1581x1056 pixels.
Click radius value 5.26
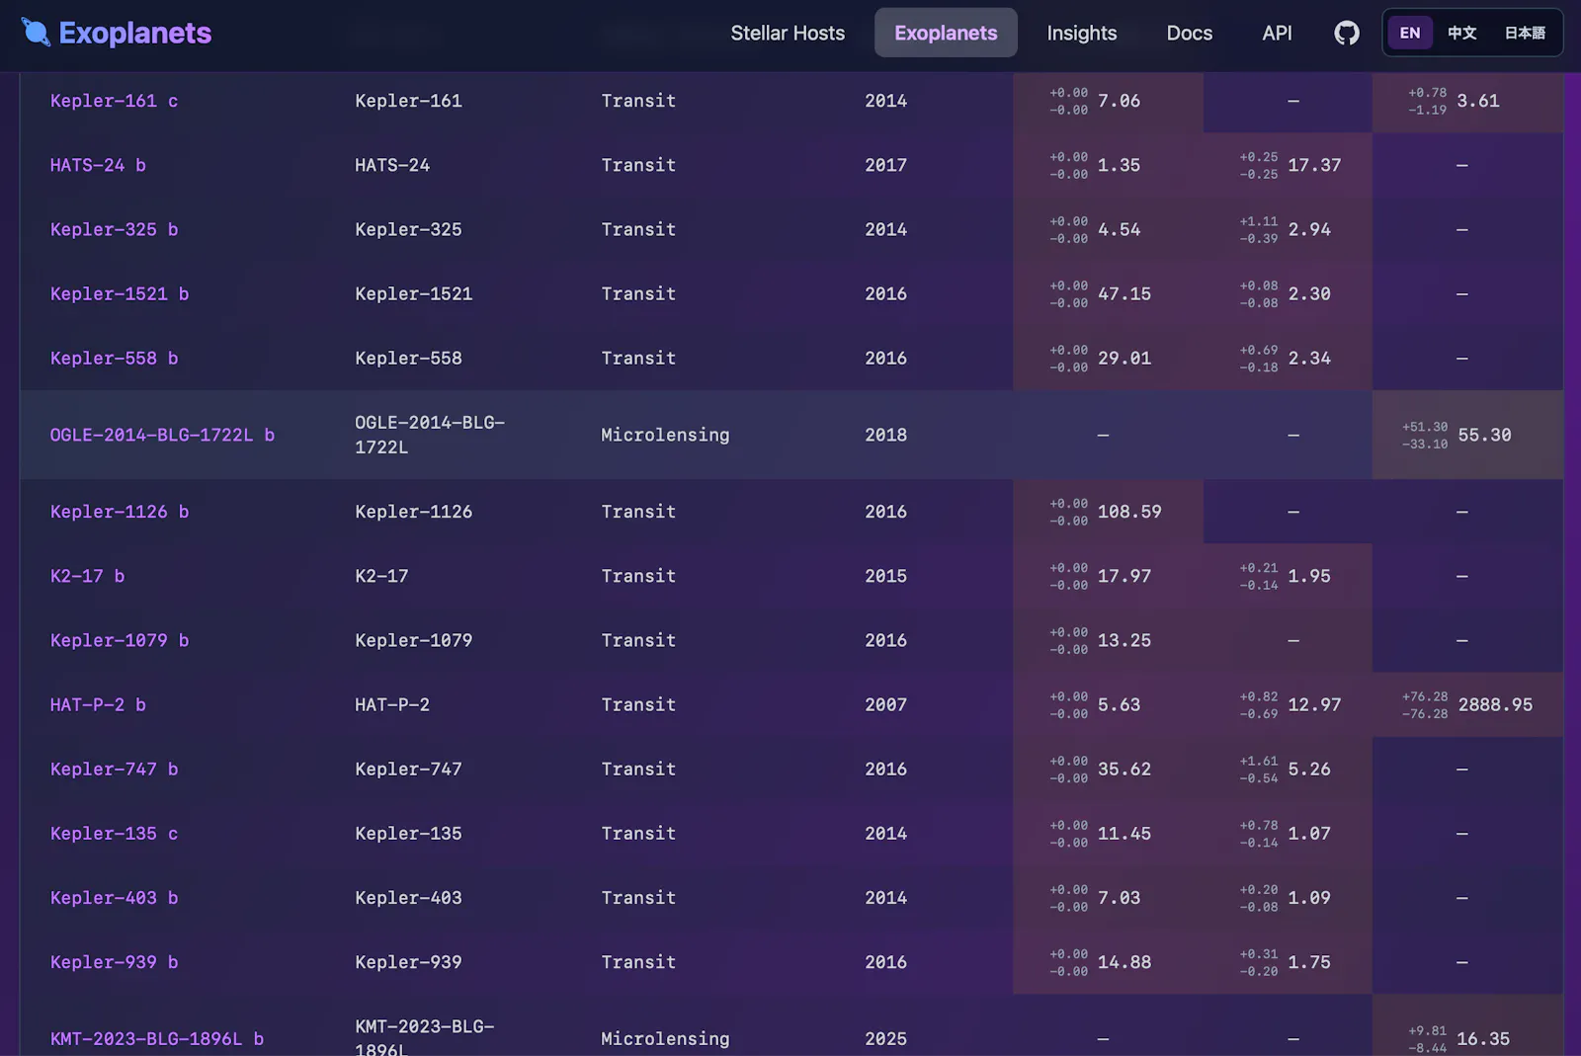[x=1309, y=769]
